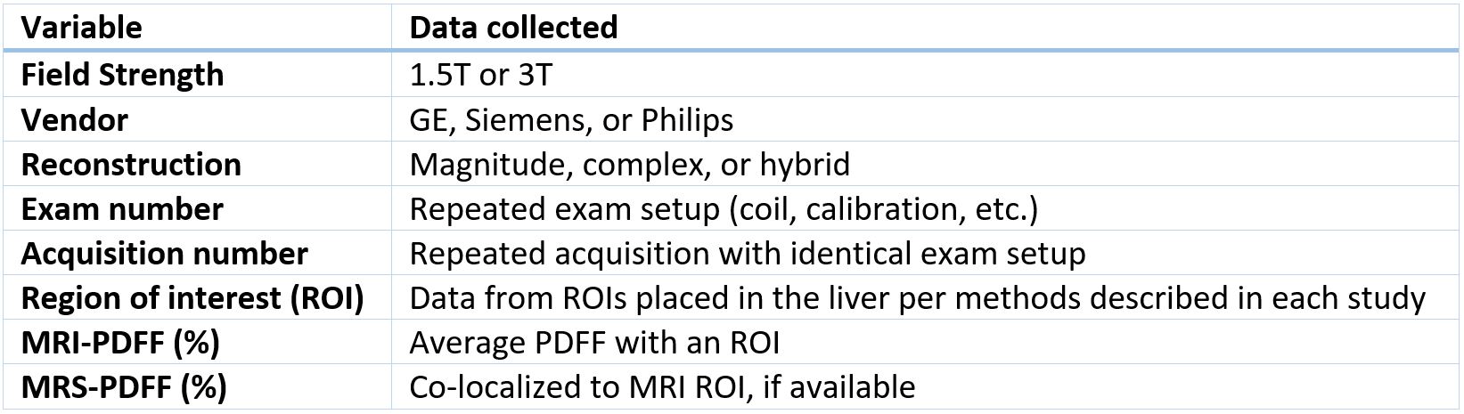Click the "Exam number" row label
1464x414 pixels.
(x=122, y=209)
